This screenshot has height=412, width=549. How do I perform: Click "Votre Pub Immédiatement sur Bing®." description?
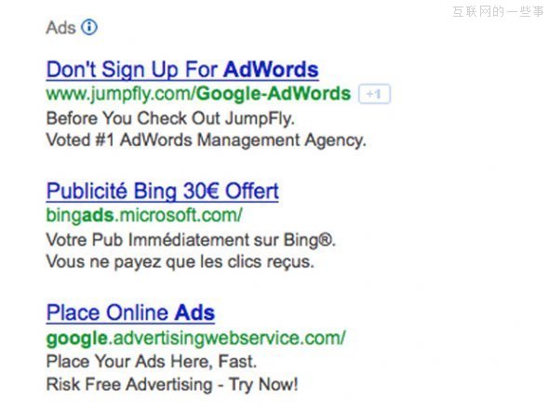191,240
